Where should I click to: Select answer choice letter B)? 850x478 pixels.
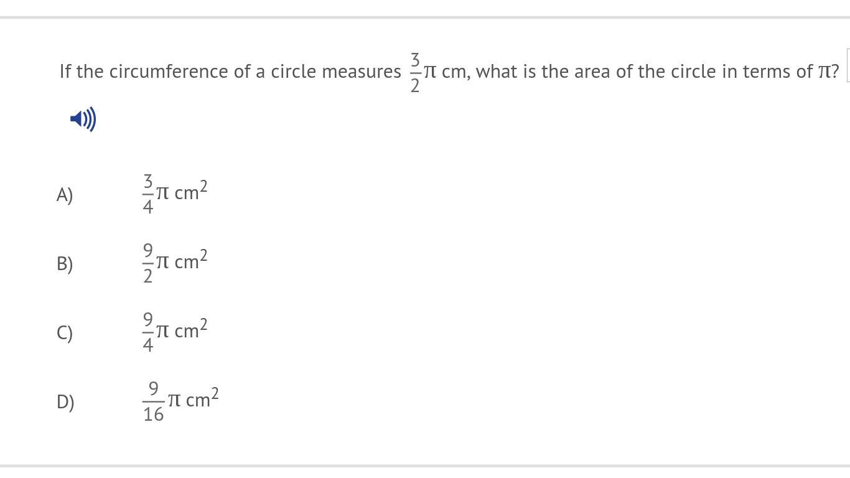click(65, 264)
